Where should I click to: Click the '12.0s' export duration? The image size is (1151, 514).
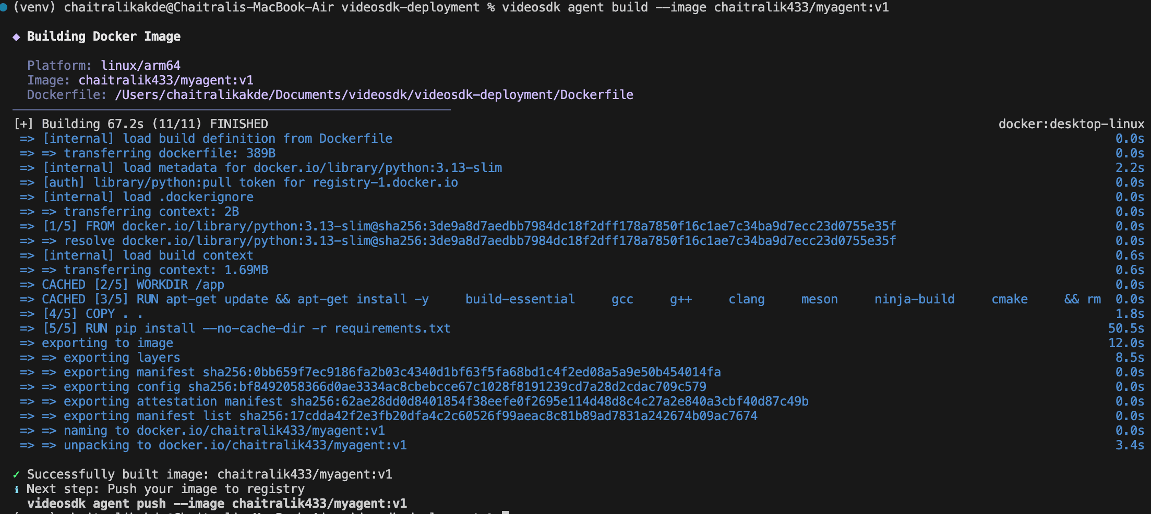pyautogui.click(x=1126, y=343)
